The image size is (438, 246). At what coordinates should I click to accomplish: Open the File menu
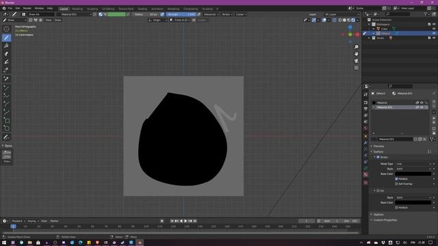(x=10, y=8)
